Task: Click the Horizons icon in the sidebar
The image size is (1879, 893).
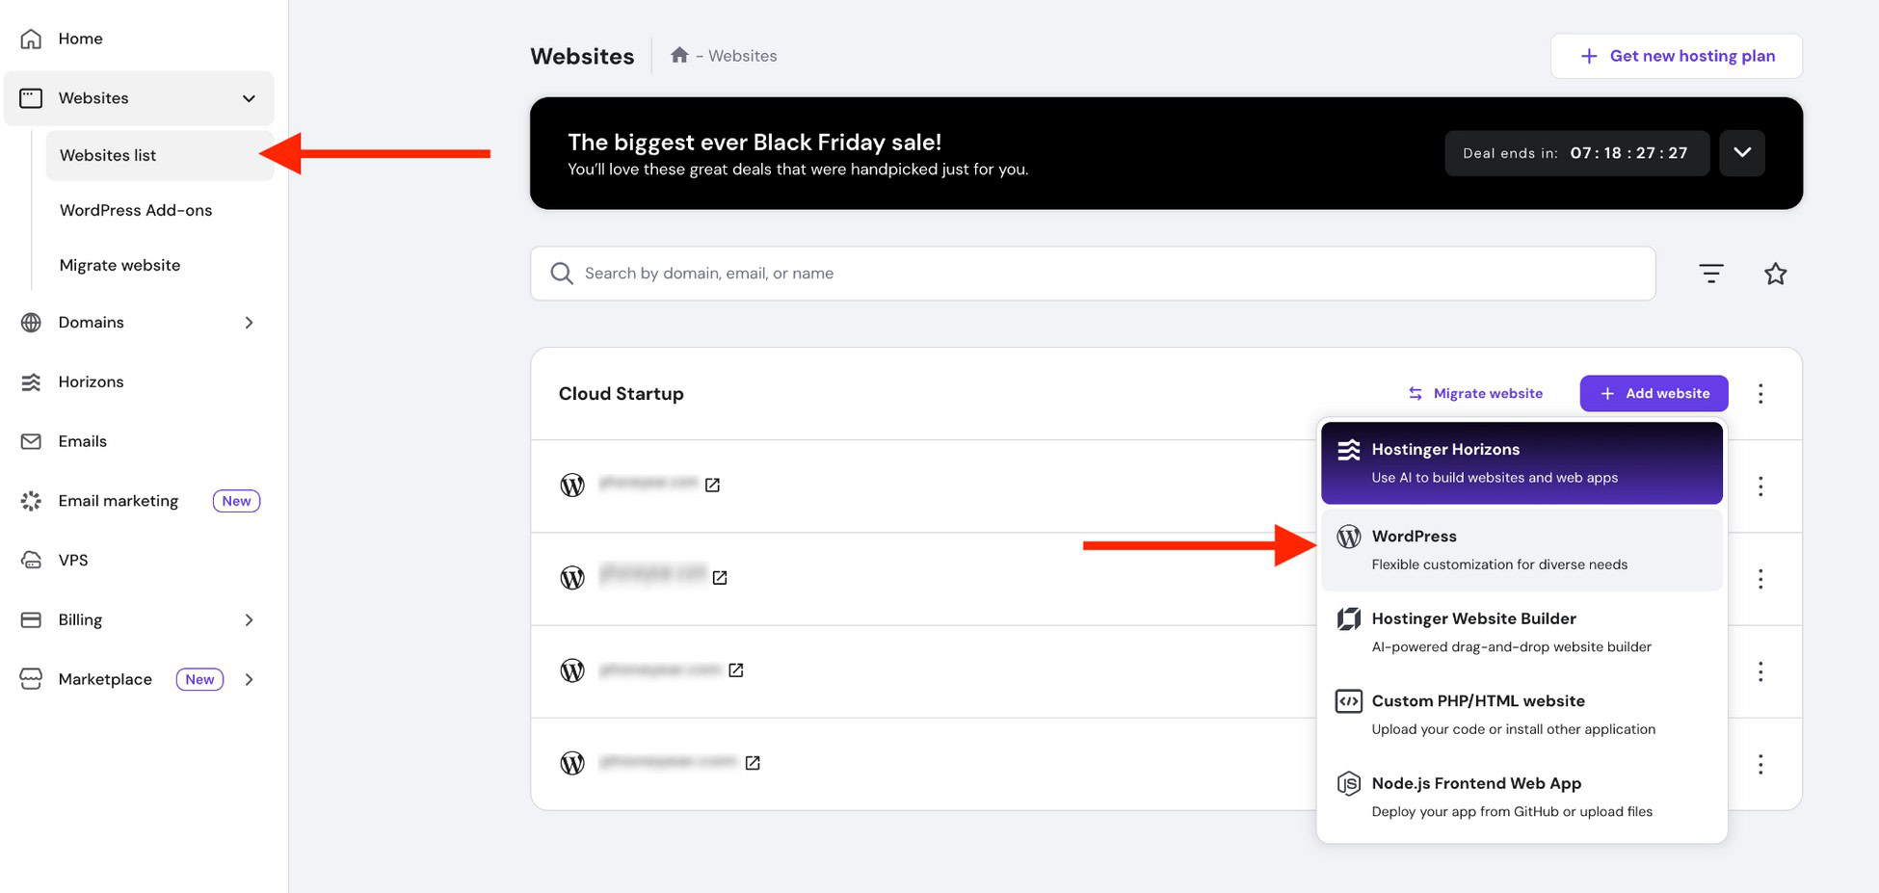Action: pyautogui.click(x=31, y=381)
